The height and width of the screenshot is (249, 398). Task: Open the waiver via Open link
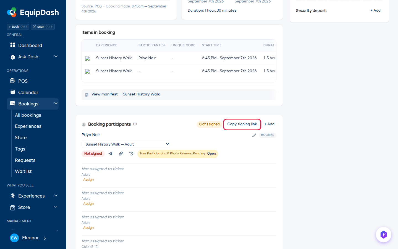point(211,154)
